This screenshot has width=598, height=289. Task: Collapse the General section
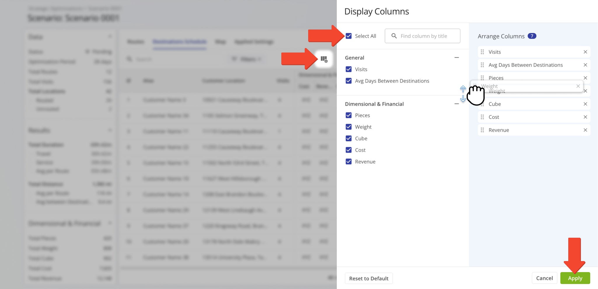pos(456,58)
